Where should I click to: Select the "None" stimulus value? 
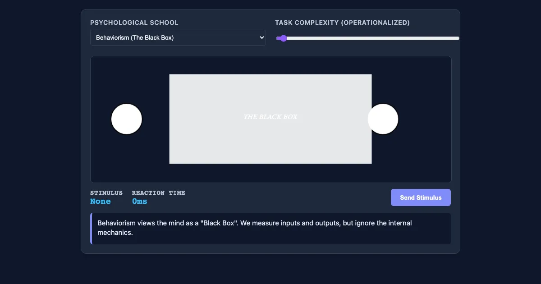[x=101, y=202]
